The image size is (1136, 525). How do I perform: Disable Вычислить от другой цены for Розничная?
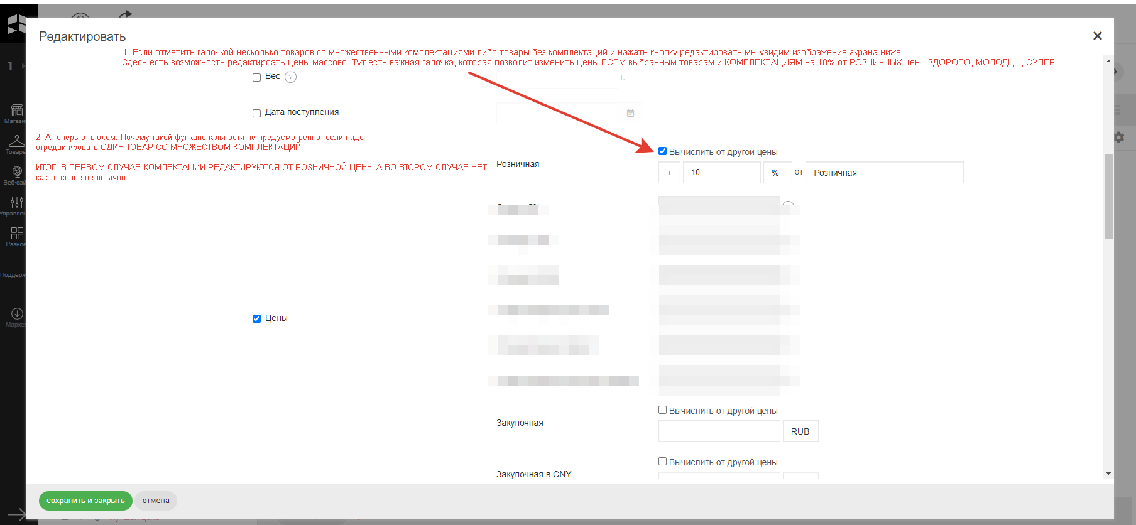click(x=662, y=151)
